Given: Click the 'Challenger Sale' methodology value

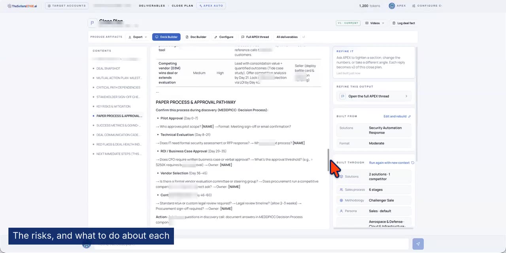Looking at the screenshot, I should (381, 200).
